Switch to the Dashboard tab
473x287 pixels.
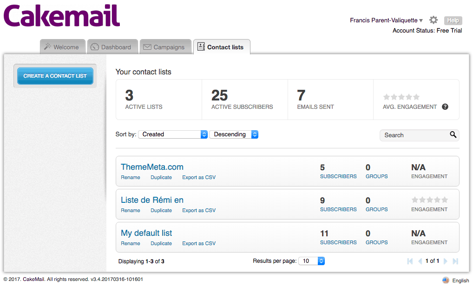(x=112, y=47)
